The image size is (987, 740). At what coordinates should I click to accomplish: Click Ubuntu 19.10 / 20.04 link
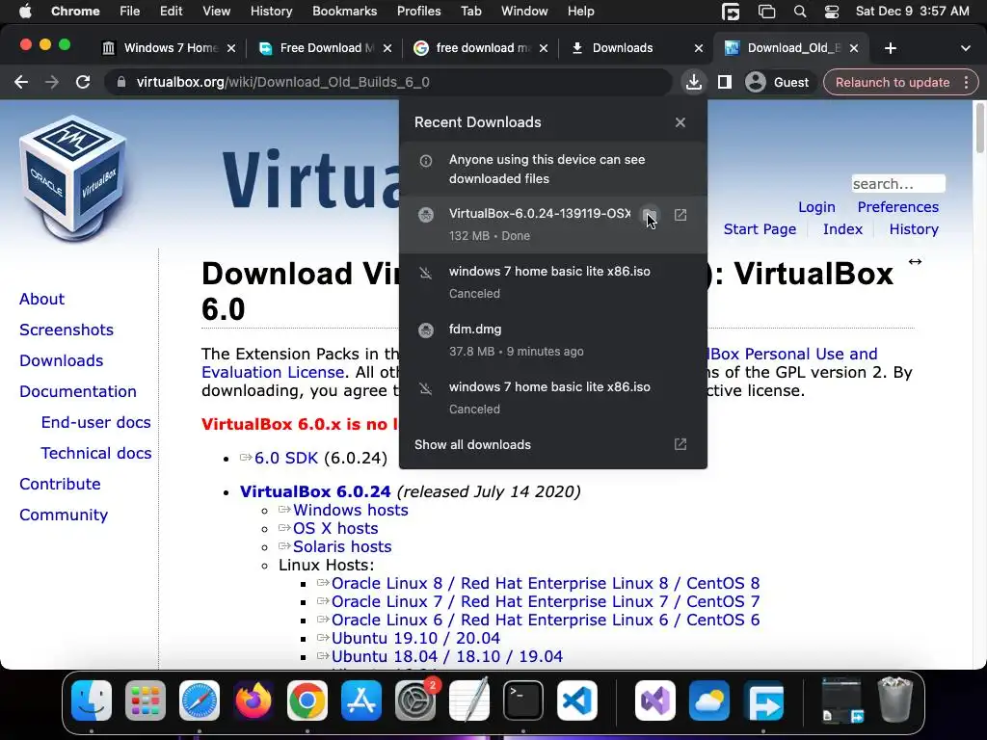(415, 638)
